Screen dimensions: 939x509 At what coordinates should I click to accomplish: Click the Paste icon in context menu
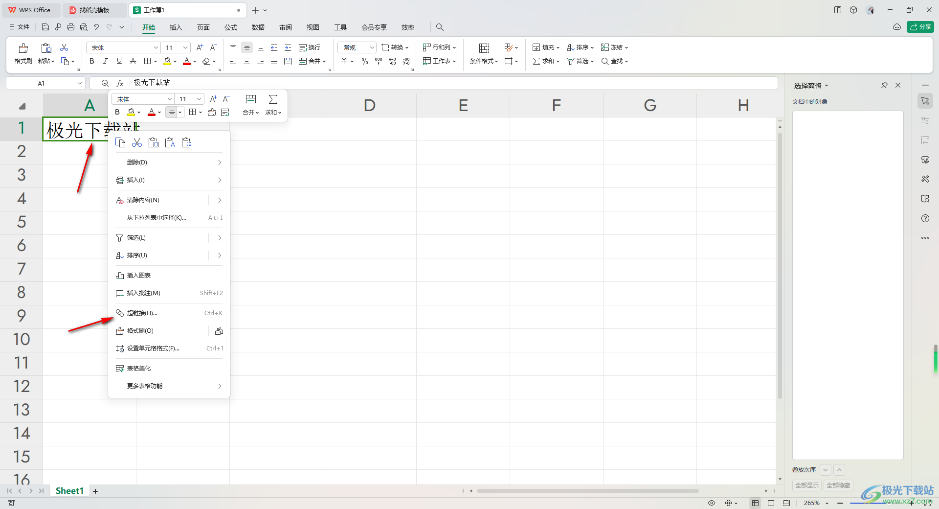tap(154, 142)
